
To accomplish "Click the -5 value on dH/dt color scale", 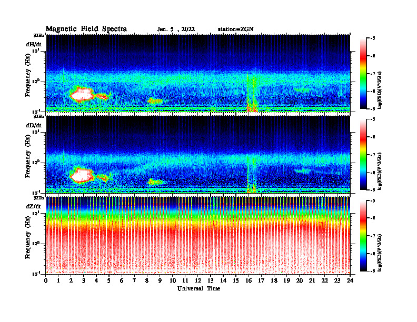I will click(373, 38).
